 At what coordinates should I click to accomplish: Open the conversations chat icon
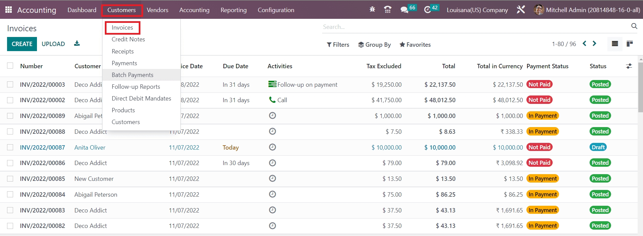(404, 10)
